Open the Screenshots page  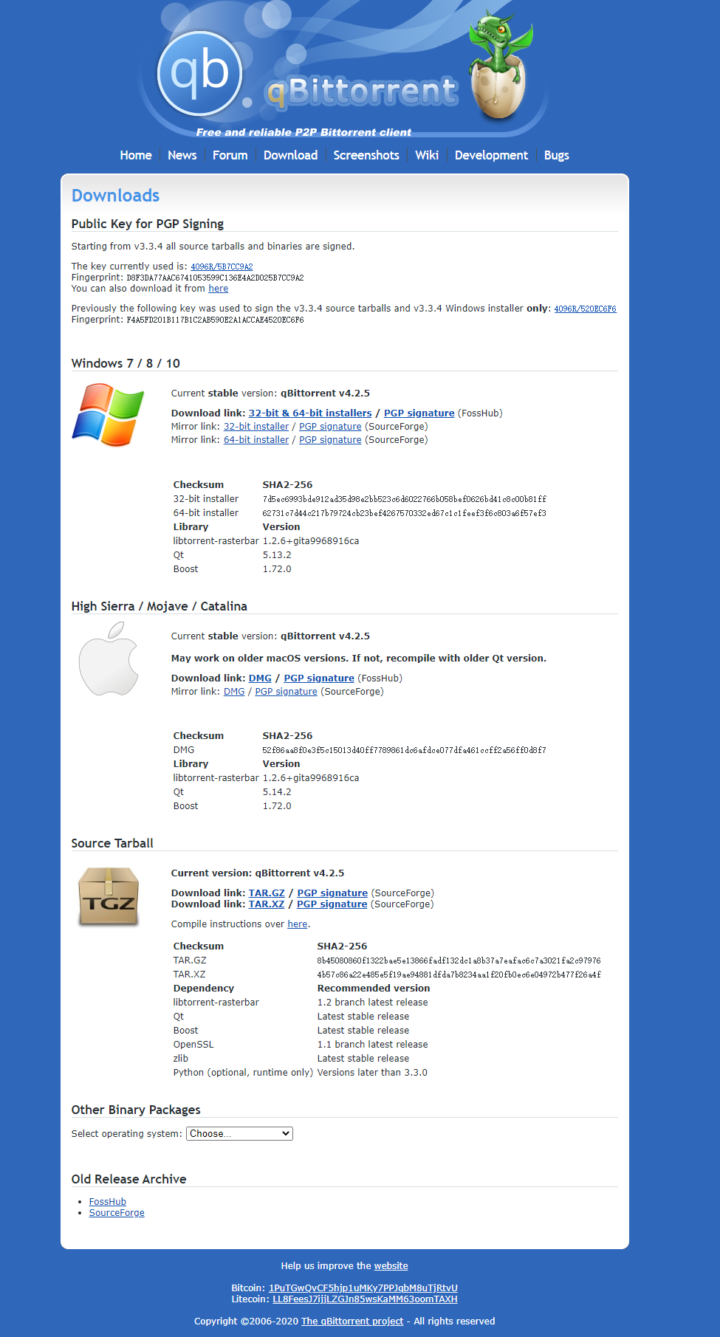[x=366, y=155]
